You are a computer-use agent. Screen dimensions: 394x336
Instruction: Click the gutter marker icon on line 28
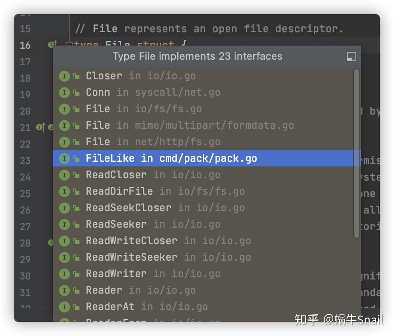click(50, 243)
